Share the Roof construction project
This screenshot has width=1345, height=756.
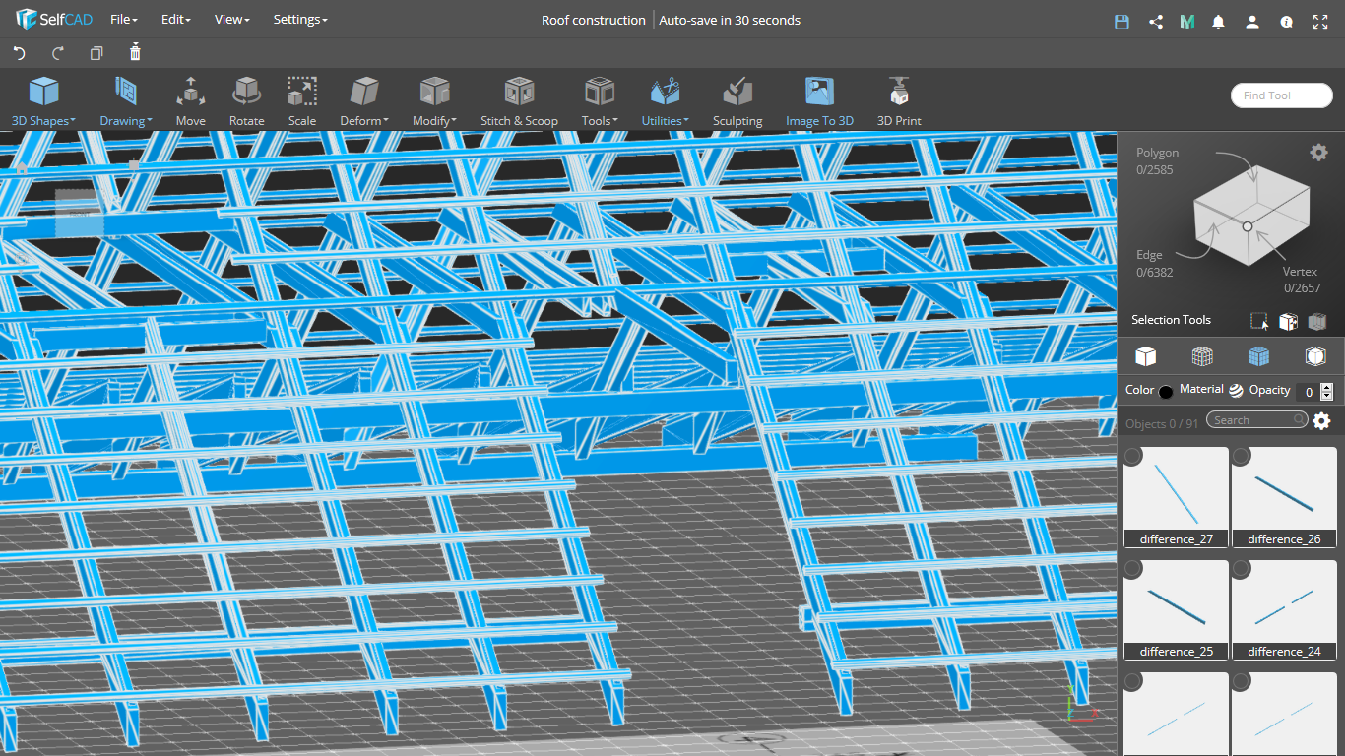[1156, 21]
